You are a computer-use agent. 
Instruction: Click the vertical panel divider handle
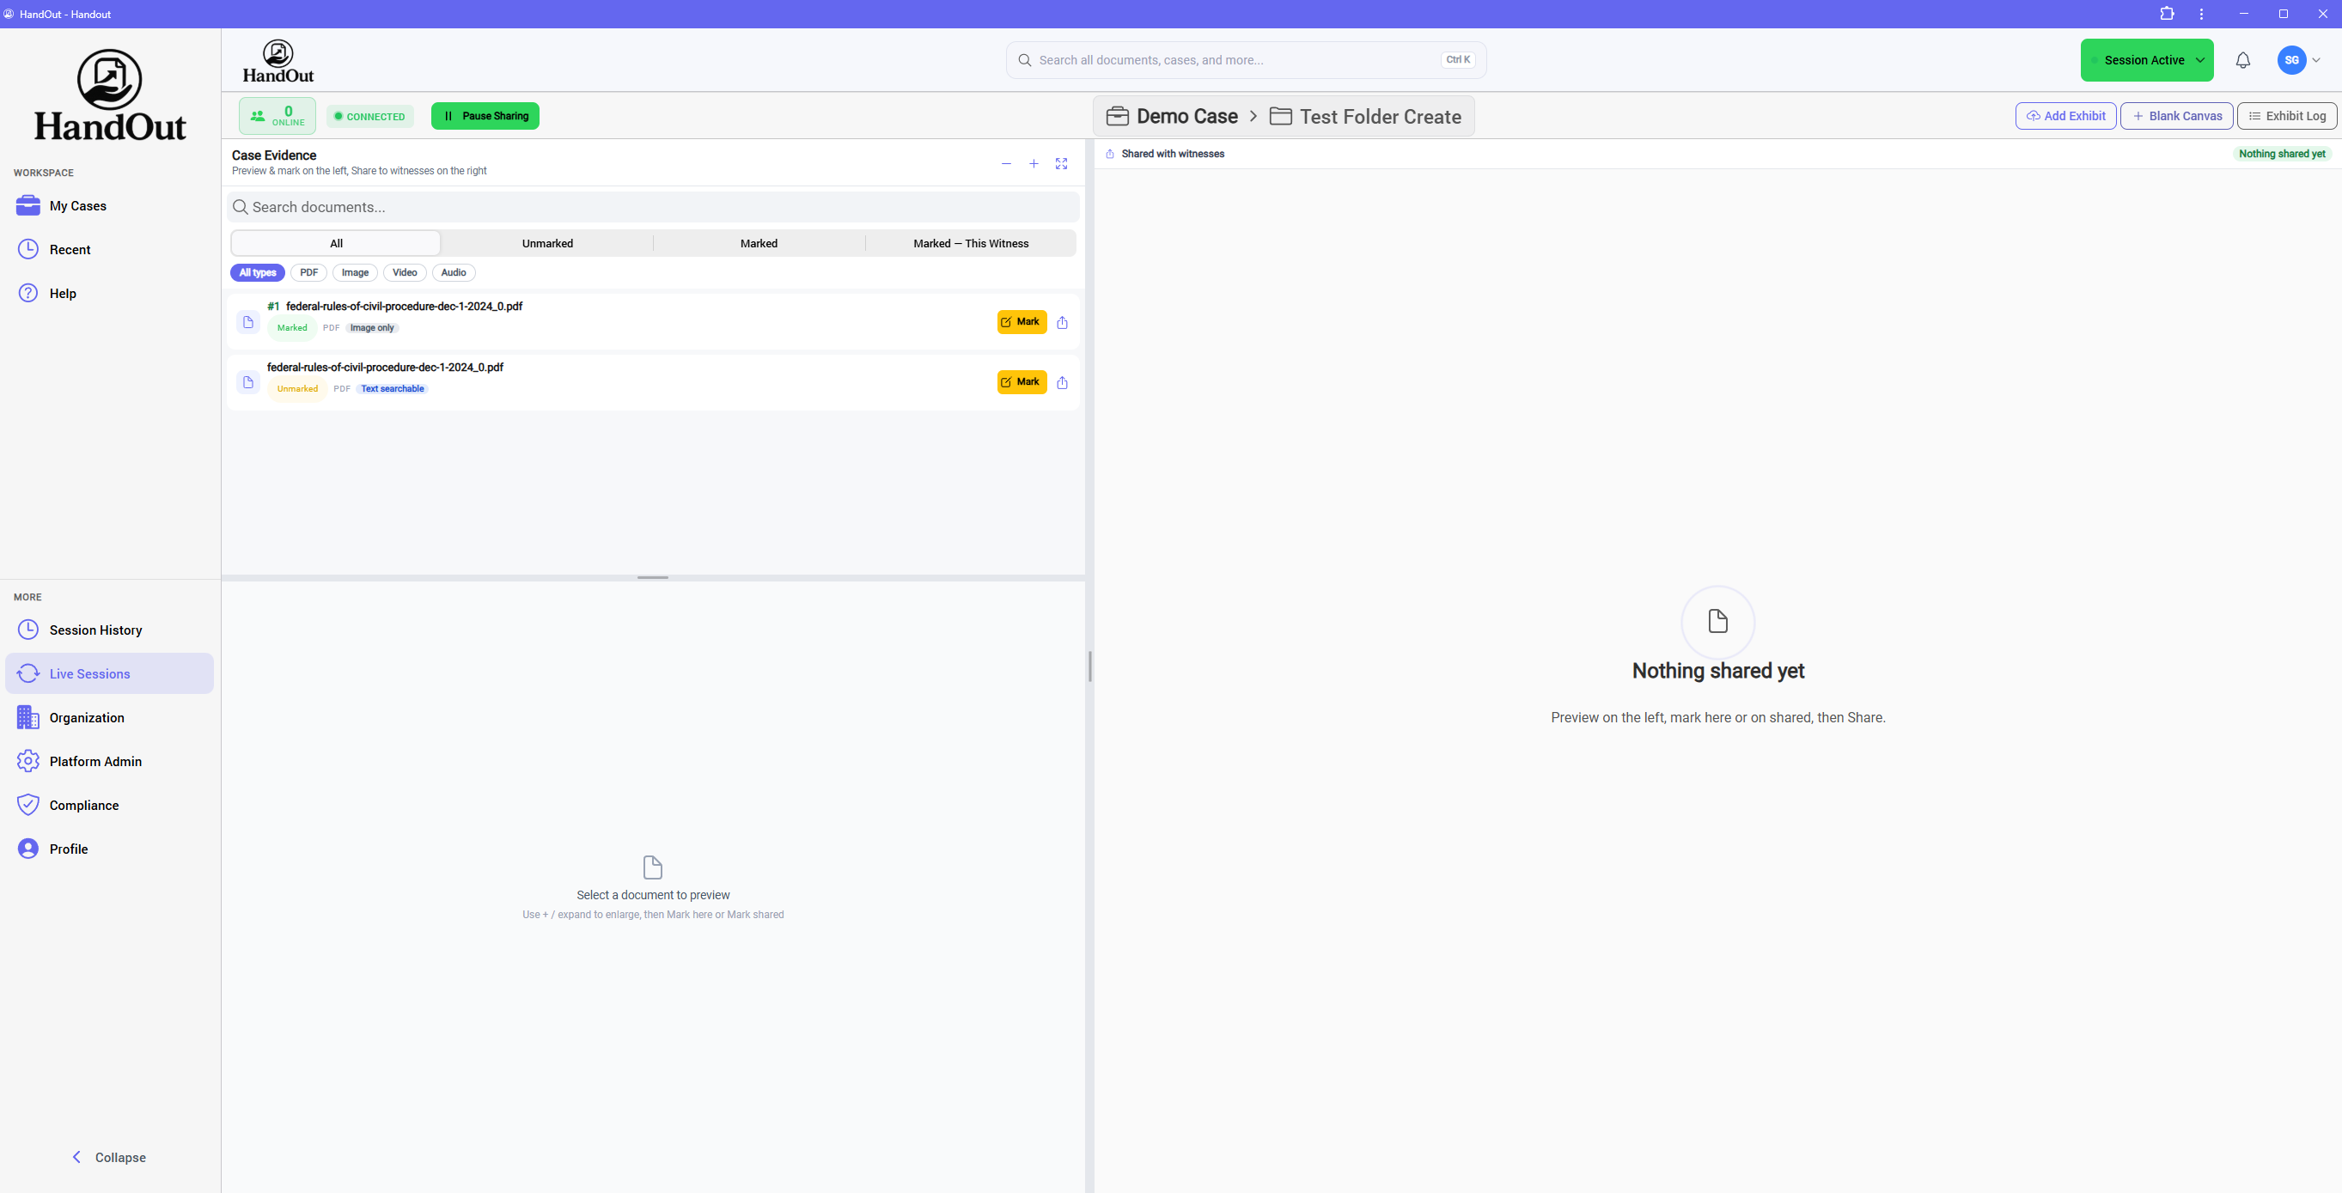point(1089,666)
